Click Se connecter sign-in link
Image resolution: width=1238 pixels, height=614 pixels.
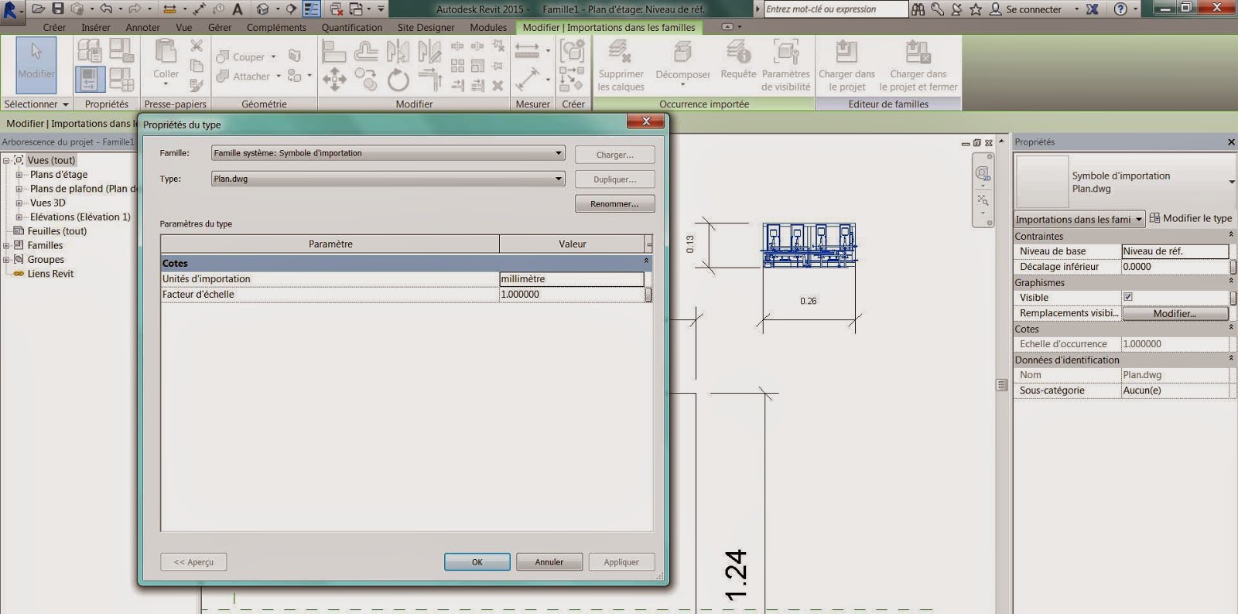(x=1034, y=9)
